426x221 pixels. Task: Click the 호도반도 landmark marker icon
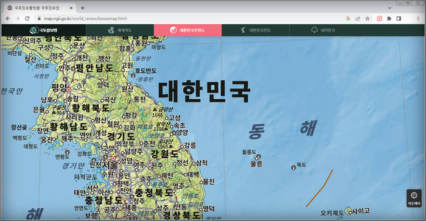133,75
